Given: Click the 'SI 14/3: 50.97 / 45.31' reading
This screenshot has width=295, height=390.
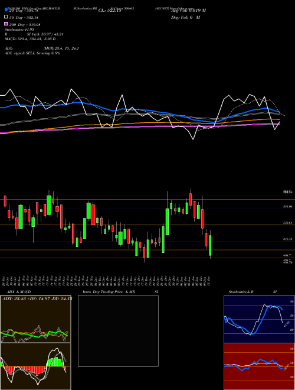Looking at the screenshot, I should click(x=45, y=34).
